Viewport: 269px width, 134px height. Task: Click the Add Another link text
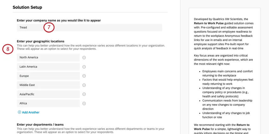click(x=31, y=112)
